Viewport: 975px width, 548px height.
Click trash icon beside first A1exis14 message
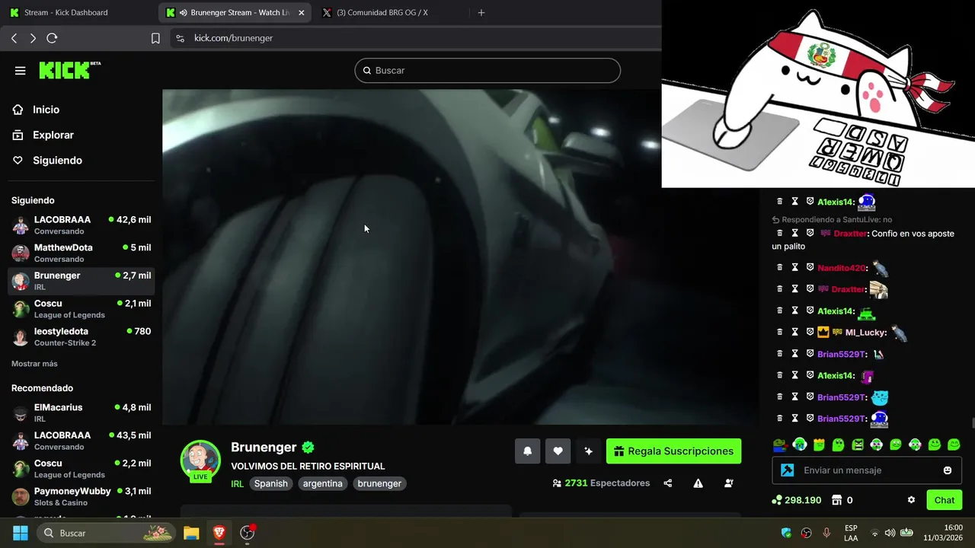pyautogui.click(x=779, y=202)
